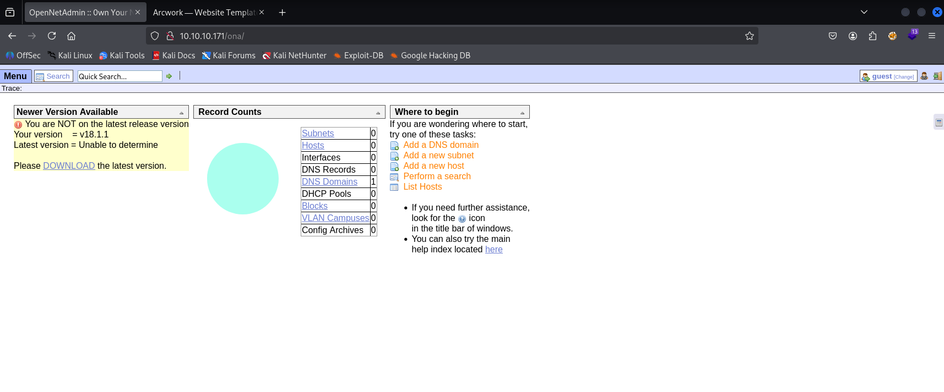This screenshot has height=392, width=944.
Task: Go to the browser home page
Action: 71,36
